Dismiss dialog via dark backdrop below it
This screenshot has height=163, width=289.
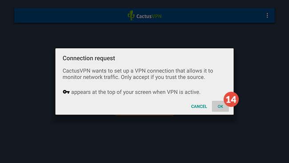pyautogui.click(x=144, y=139)
